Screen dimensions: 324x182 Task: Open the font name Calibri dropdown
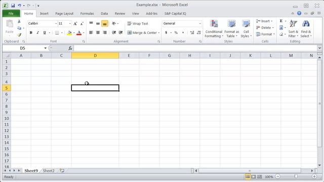(x=56, y=24)
